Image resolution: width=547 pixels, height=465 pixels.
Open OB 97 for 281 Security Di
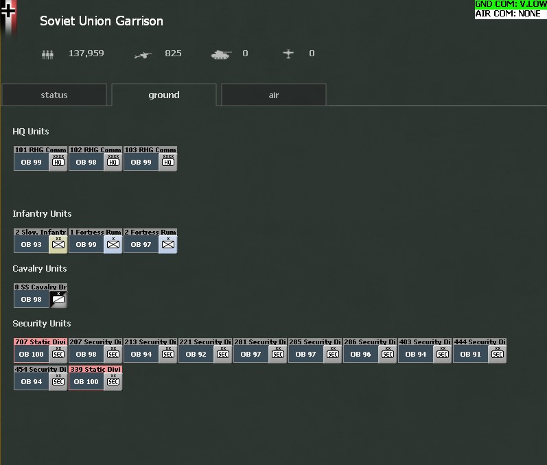(x=251, y=355)
